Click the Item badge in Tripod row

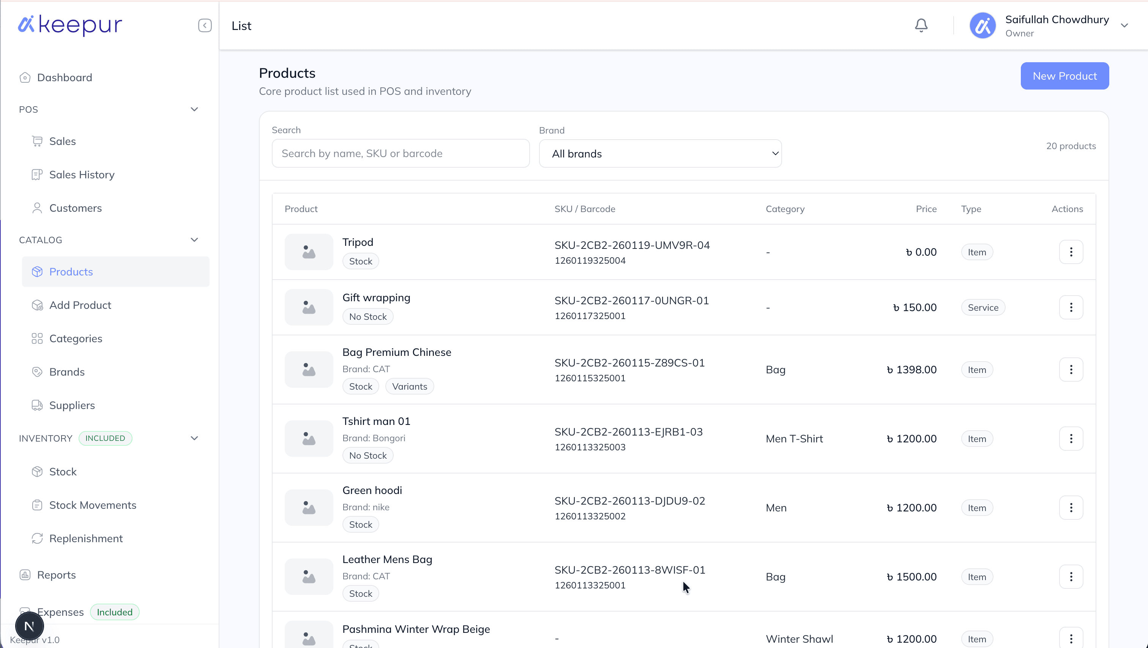pos(977,253)
